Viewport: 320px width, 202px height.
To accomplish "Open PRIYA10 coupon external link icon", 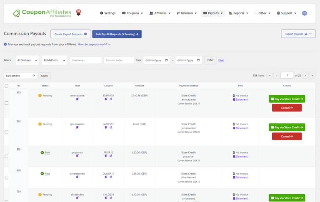I will click(x=111, y=156).
